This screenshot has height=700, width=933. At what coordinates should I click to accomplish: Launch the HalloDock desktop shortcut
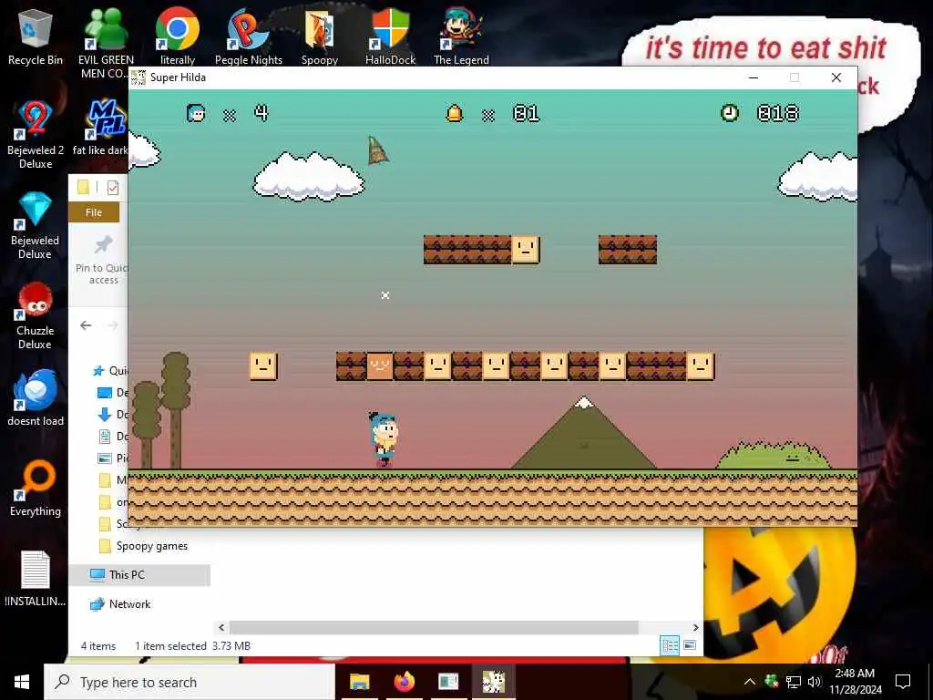[x=390, y=36]
